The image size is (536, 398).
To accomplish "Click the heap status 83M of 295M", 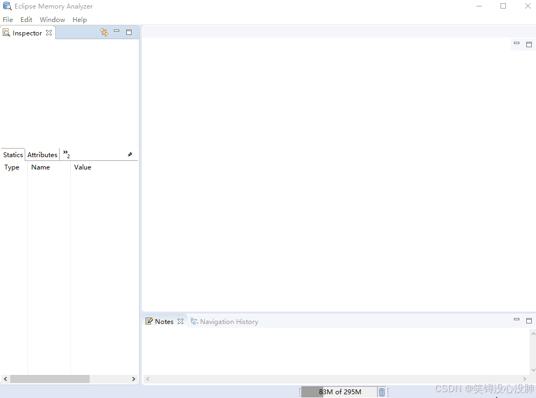I will pyautogui.click(x=339, y=392).
